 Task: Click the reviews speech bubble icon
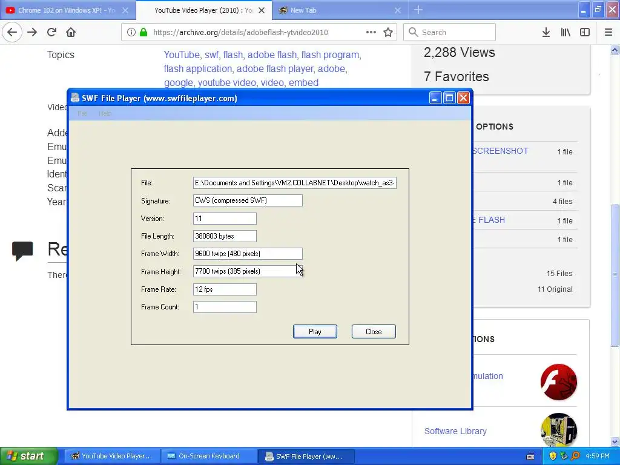(22, 251)
